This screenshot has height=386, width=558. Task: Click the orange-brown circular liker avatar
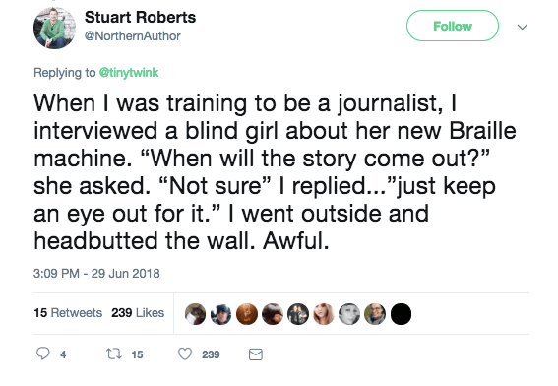click(247, 314)
